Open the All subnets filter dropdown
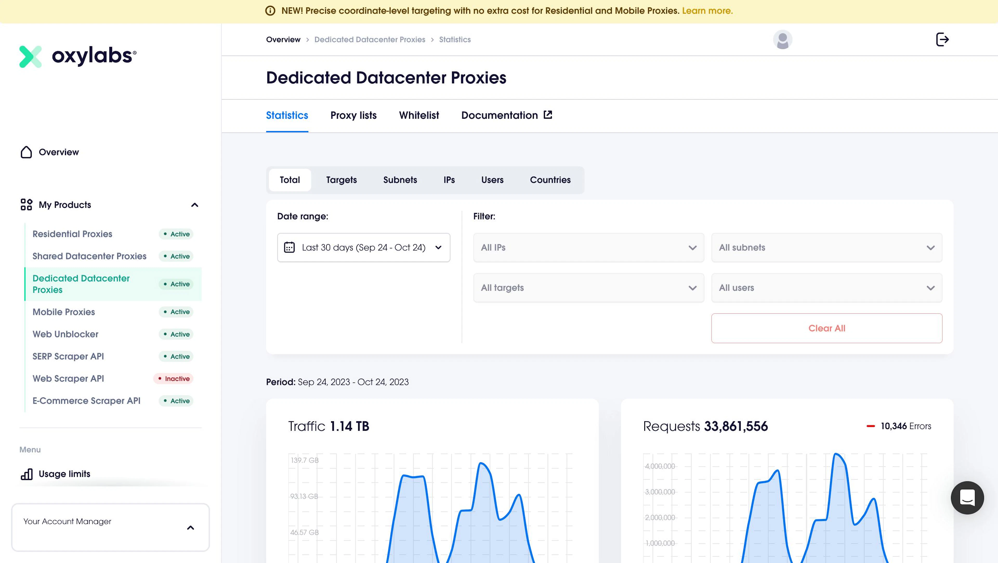 [x=827, y=247]
